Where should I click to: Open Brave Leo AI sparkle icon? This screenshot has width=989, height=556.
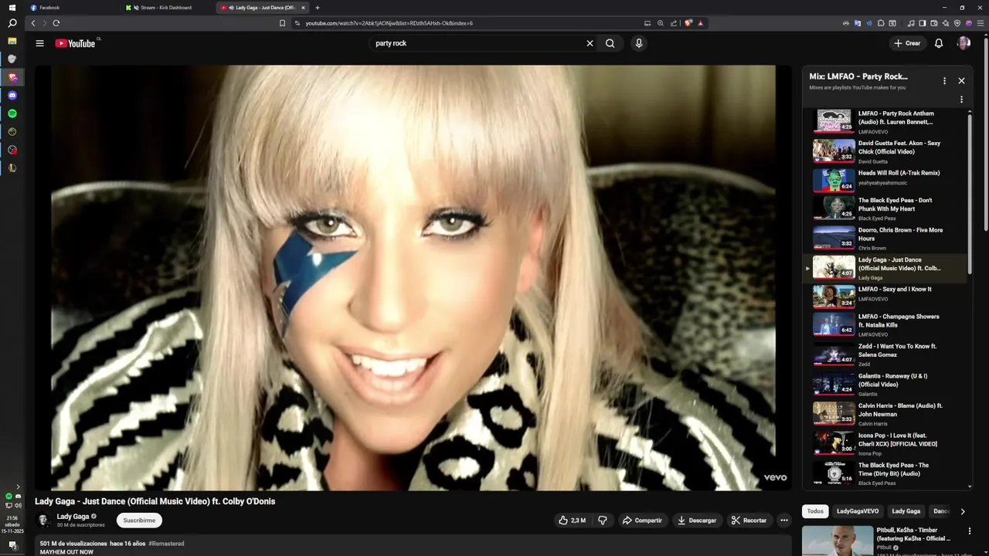[946, 23]
